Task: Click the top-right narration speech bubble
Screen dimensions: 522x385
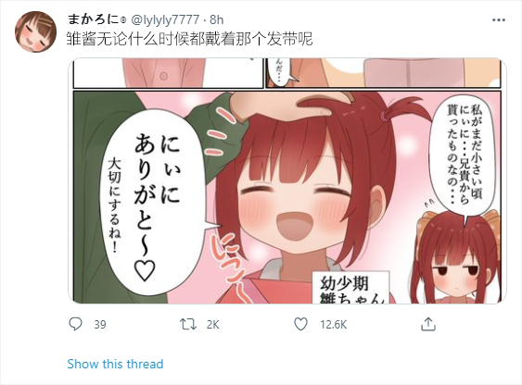Action: pos(463,156)
